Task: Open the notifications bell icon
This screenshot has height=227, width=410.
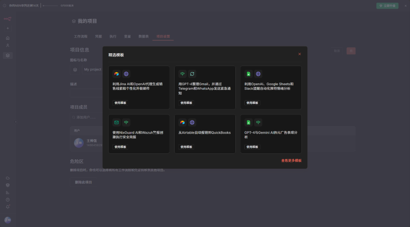Action: point(8,207)
